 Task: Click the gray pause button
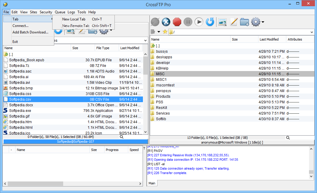188,22
